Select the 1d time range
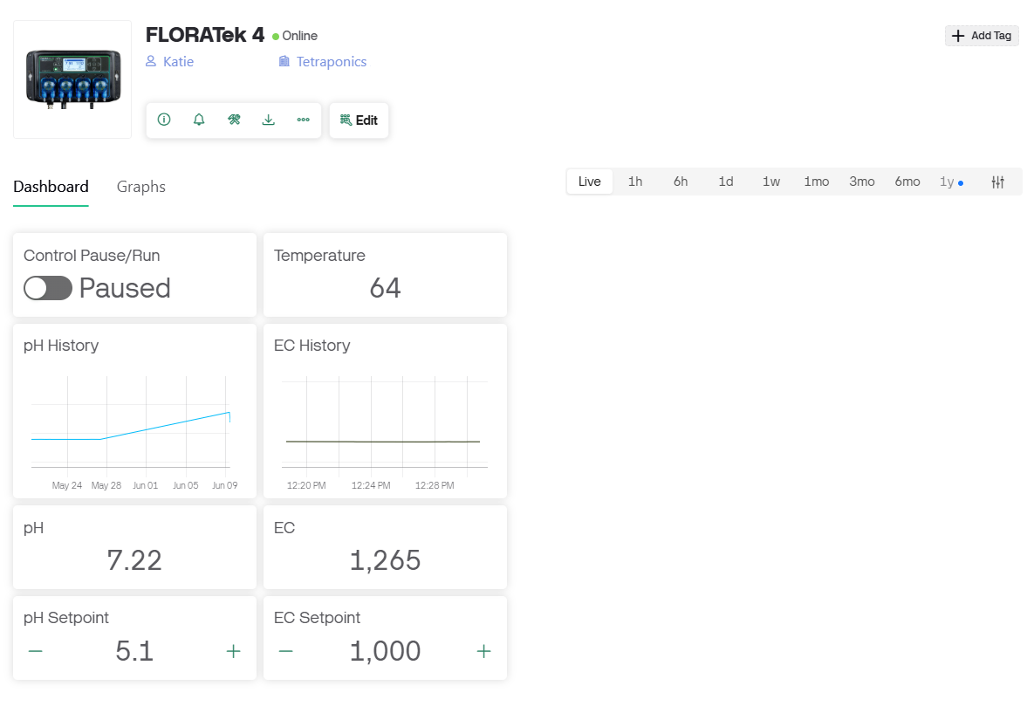 click(x=725, y=182)
